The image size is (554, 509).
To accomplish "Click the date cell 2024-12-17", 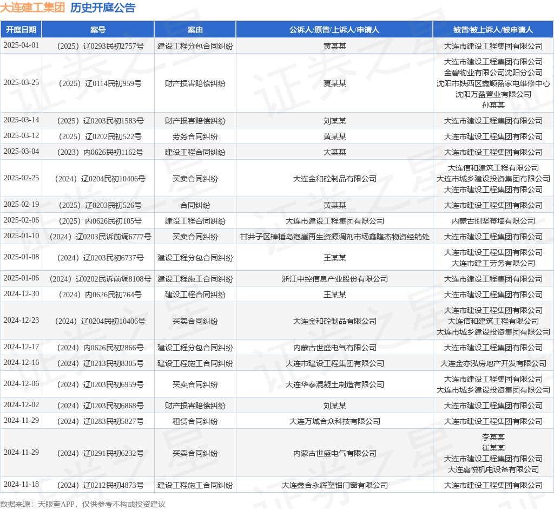I will (x=21, y=347).
